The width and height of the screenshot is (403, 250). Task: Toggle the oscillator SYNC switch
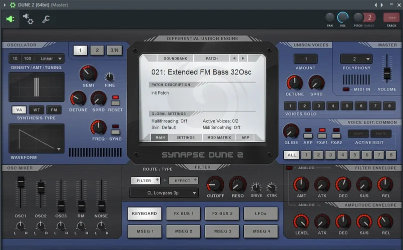[x=115, y=131]
